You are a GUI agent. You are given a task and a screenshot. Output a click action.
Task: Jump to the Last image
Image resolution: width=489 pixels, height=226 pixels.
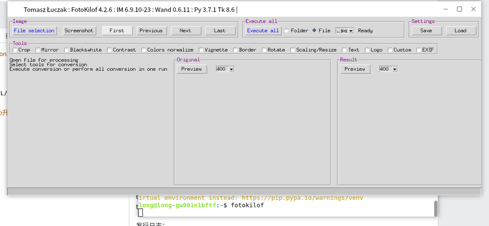[x=220, y=31]
